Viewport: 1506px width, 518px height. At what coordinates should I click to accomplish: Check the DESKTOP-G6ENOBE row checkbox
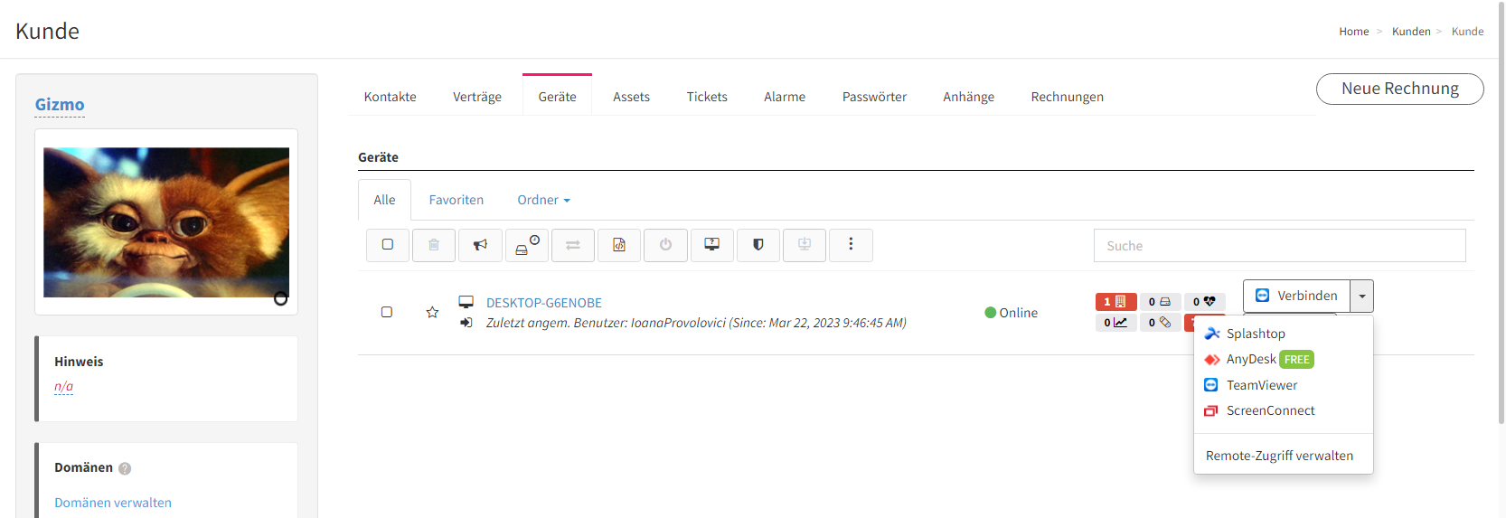[x=387, y=312]
